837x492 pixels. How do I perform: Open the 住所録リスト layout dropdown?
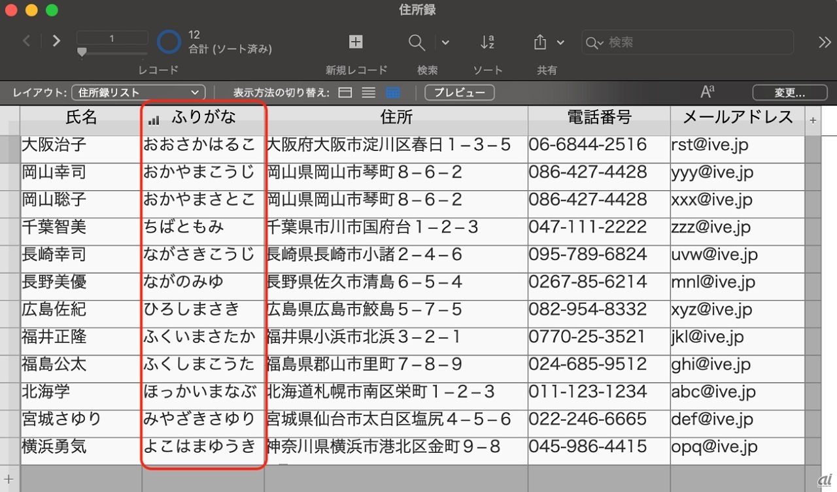tap(138, 93)
